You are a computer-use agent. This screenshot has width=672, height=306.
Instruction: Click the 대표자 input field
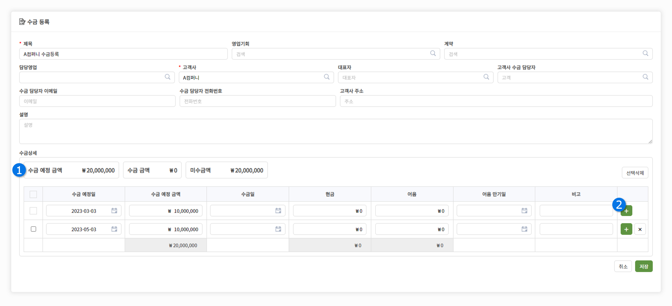[416, 77]
